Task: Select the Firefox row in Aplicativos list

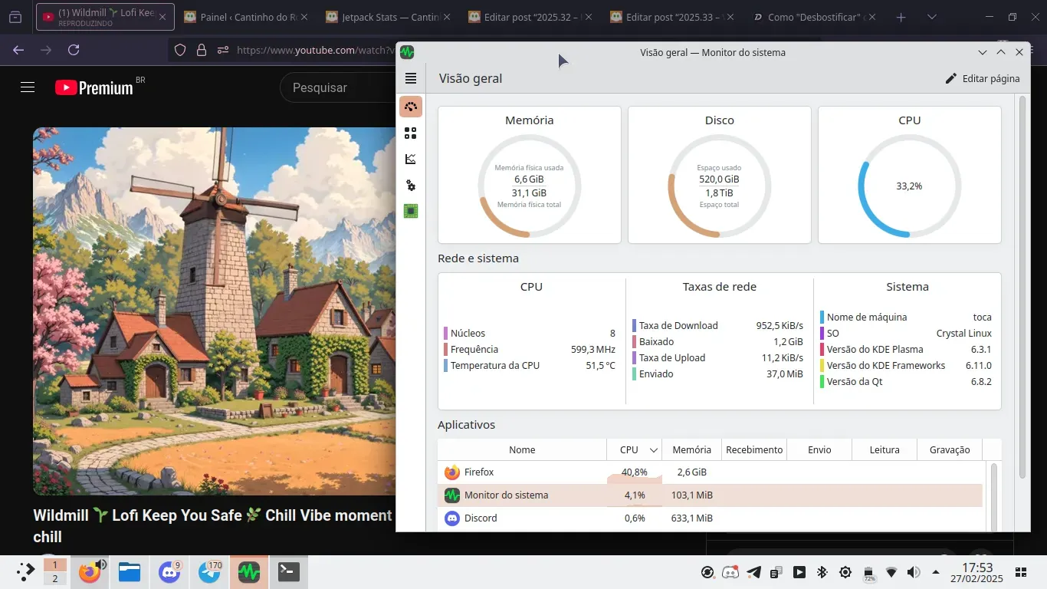Action: pyautogui.click(x=537, y=472)
